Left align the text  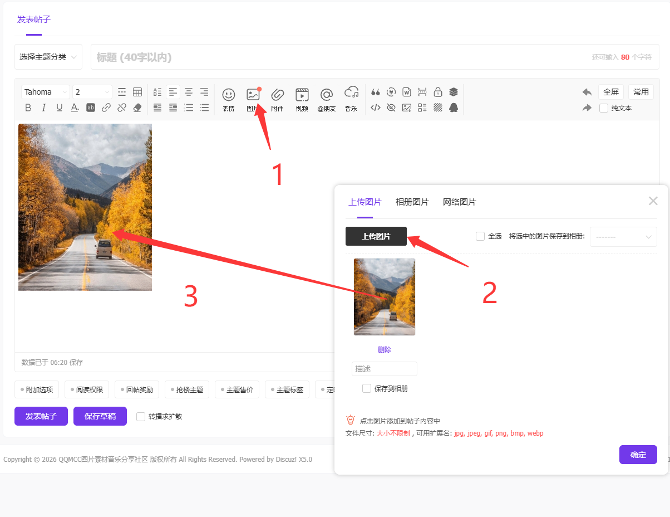click(173, 92)
